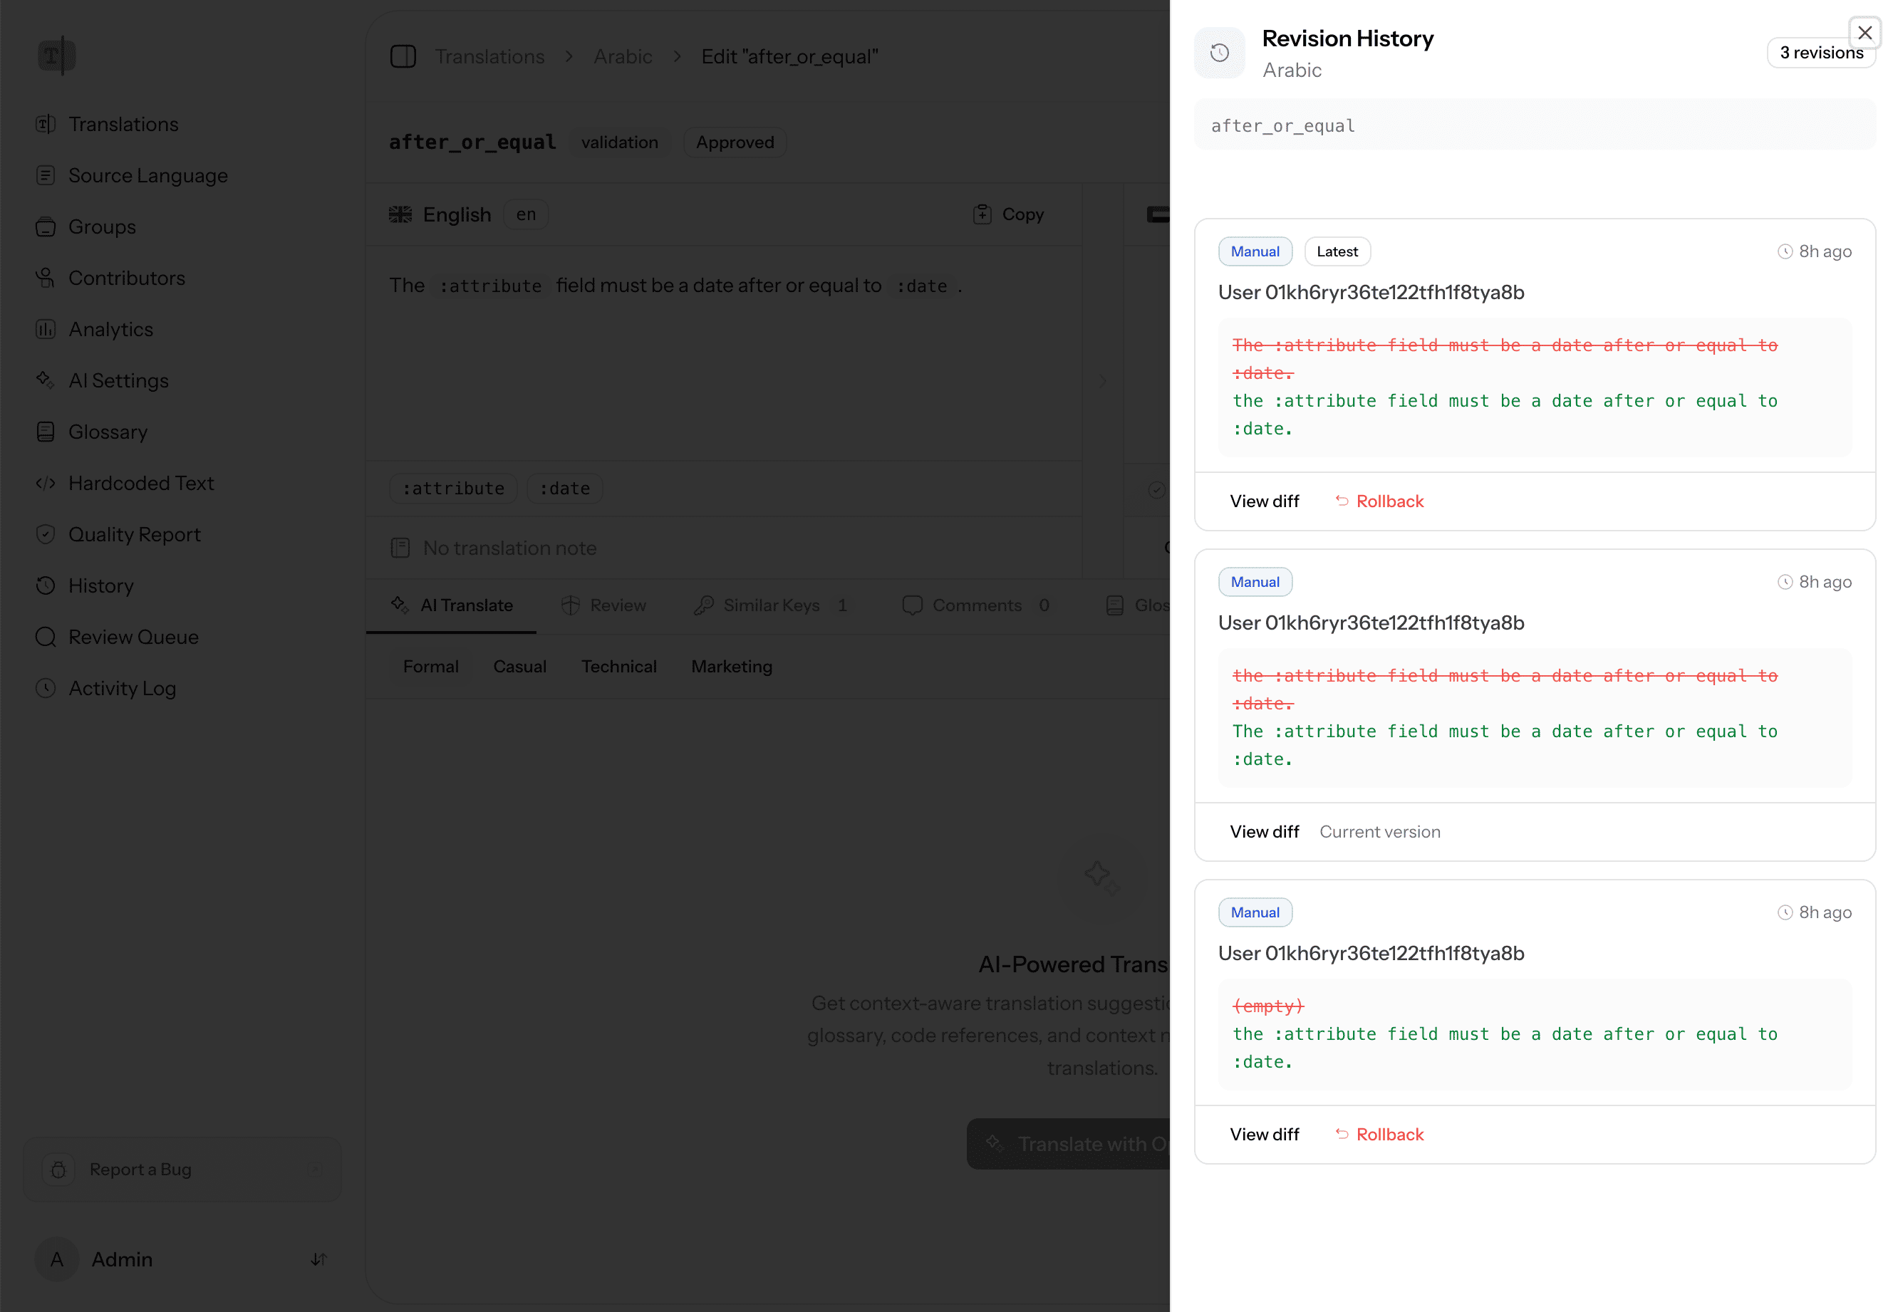Click the AI Settings sparkle icon
Image resolution: width=1898 pixels, height=1312 pixels.
pos(46,380)
